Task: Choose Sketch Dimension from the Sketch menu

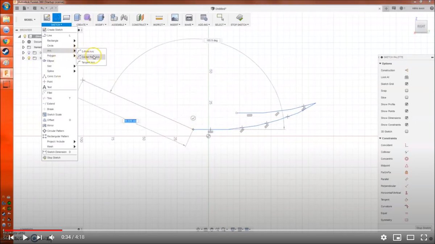Action: (59, 152)
